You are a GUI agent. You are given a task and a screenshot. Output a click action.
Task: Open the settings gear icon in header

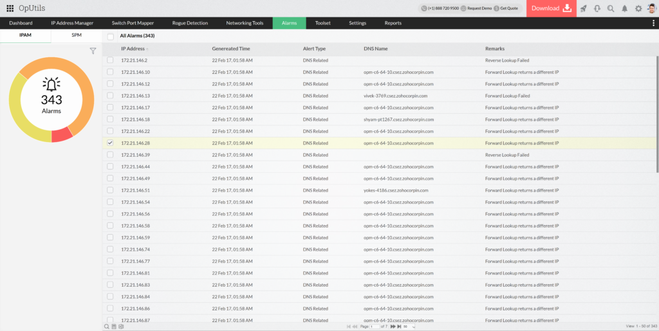pos(638,8)
